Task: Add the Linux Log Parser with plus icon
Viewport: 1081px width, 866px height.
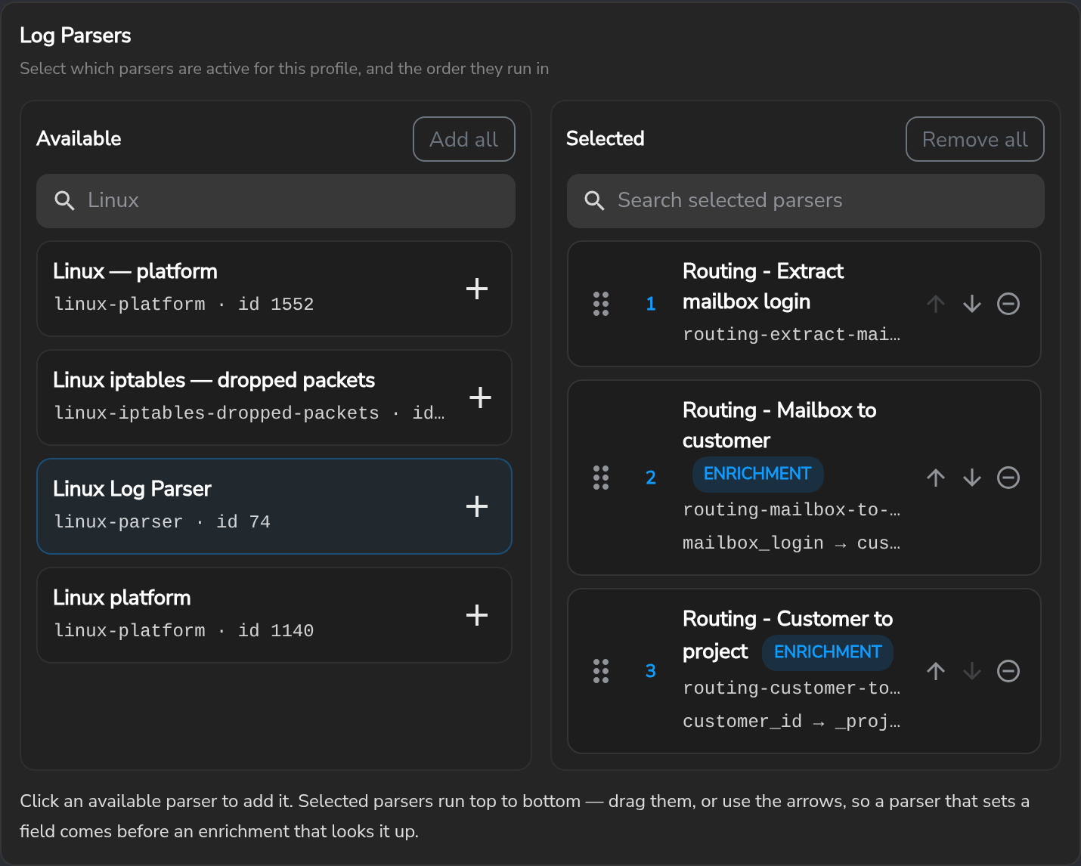Action: coord(476,506)
